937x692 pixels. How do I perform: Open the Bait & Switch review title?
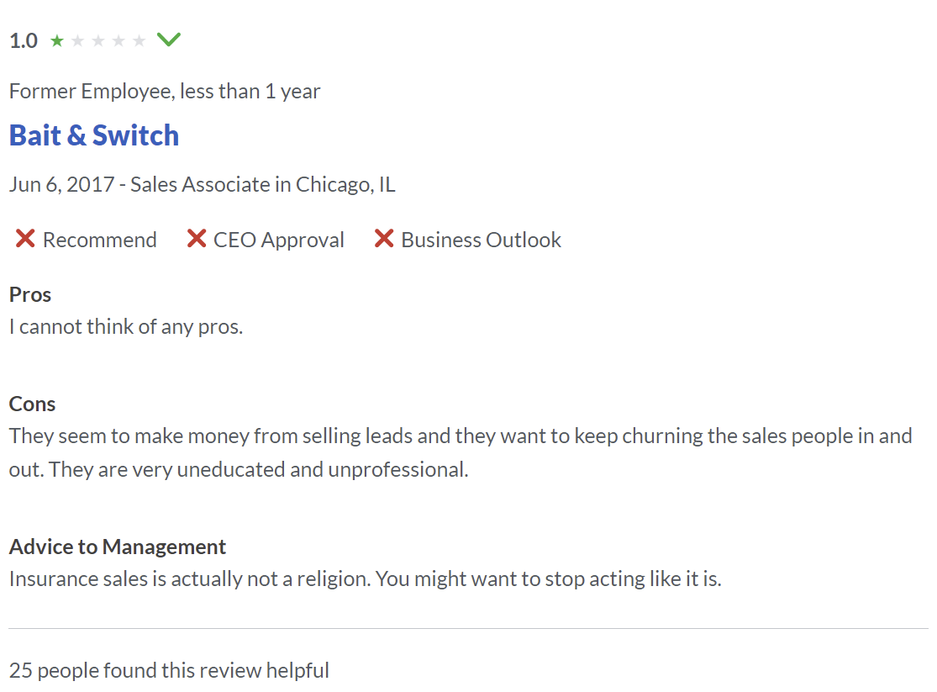(x=94, y=135)
